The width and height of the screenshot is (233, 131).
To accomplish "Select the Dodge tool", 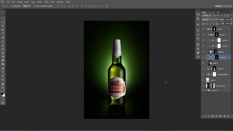I will tap(3, 64).
